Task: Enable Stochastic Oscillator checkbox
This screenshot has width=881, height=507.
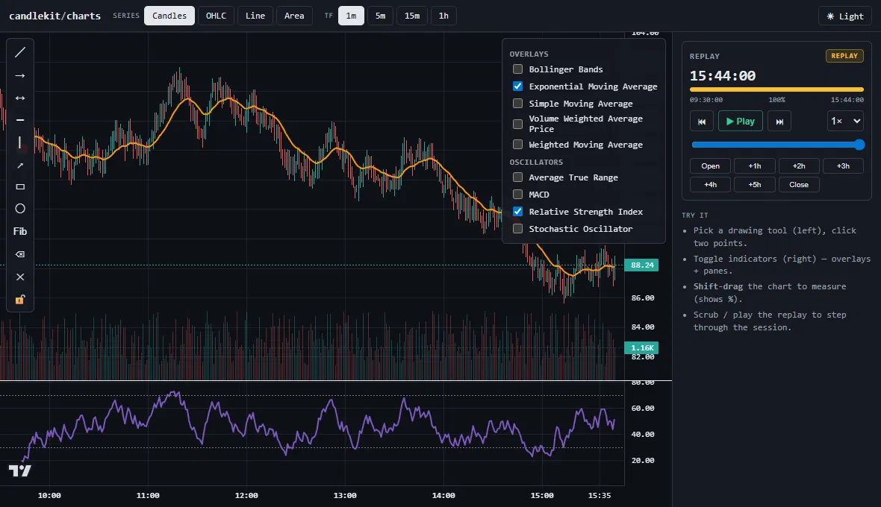Action: point(517,229)
